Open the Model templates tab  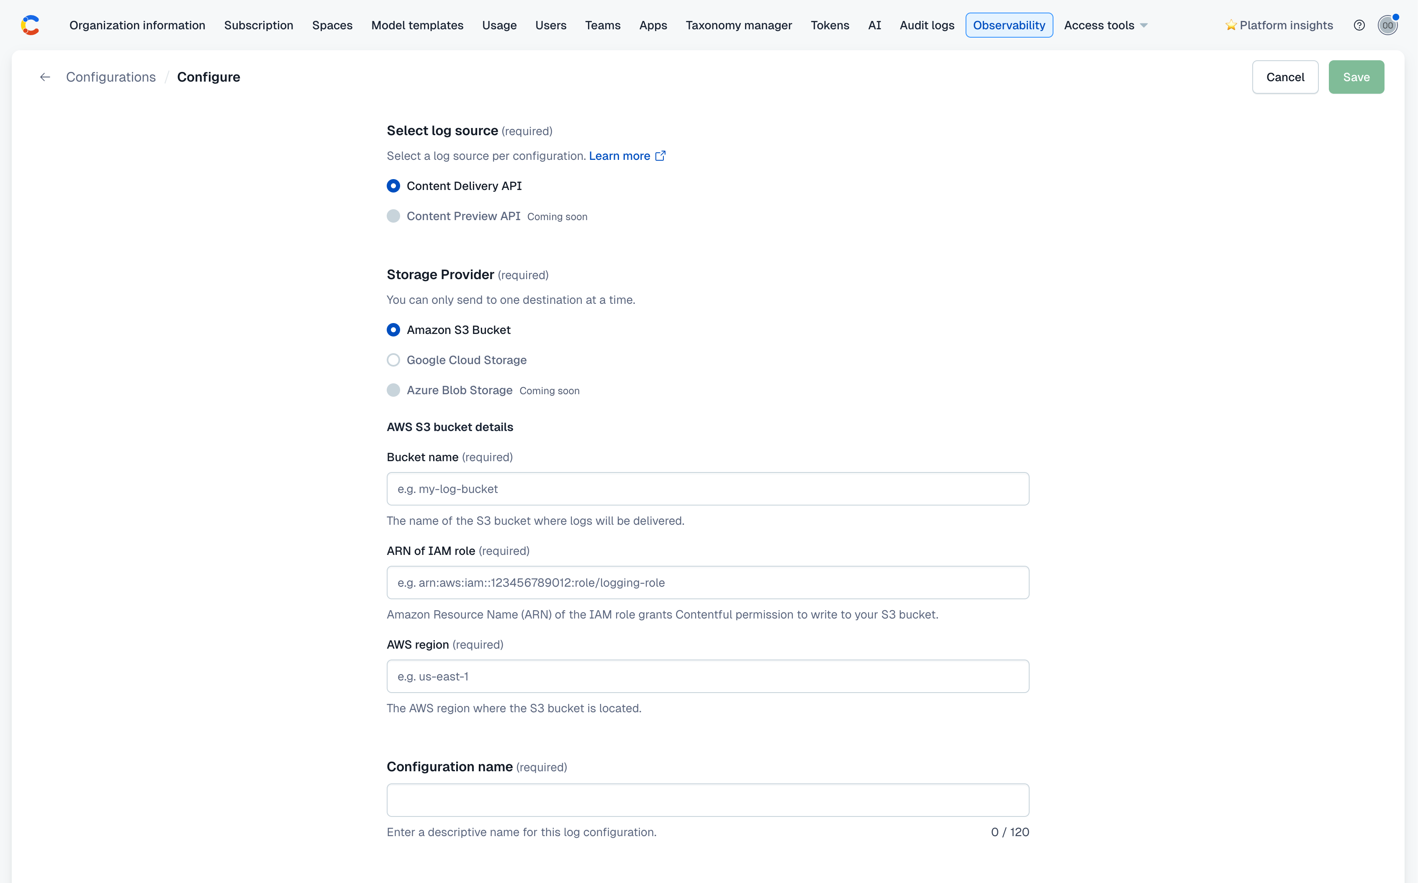(417, 25)
